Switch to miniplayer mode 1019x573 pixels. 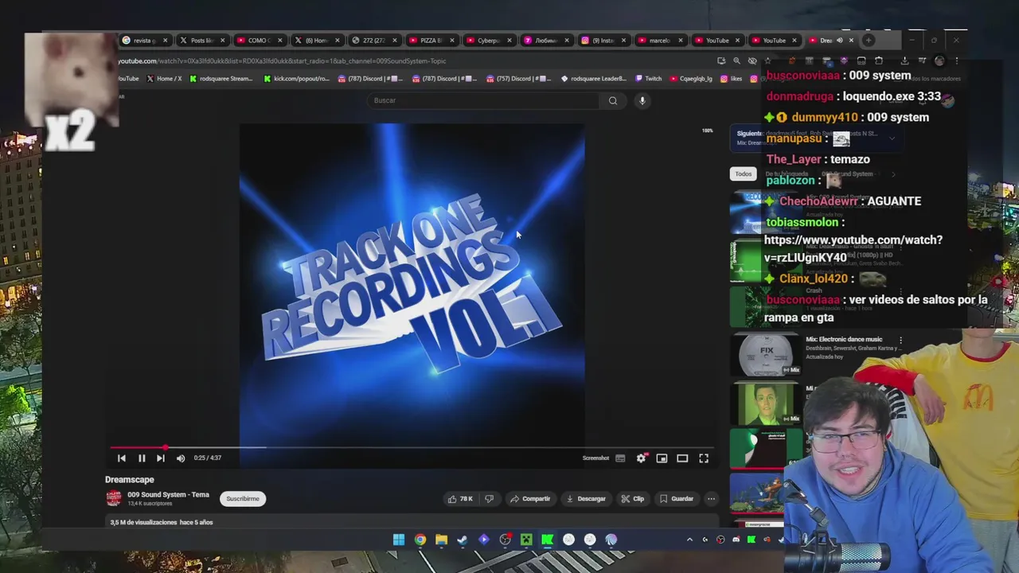pyautogui.click(x=662, y=458)
